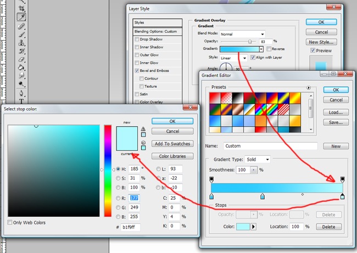Open the gradient presets flyout menu arrow

pyautogui.click(x=309, y=87)
